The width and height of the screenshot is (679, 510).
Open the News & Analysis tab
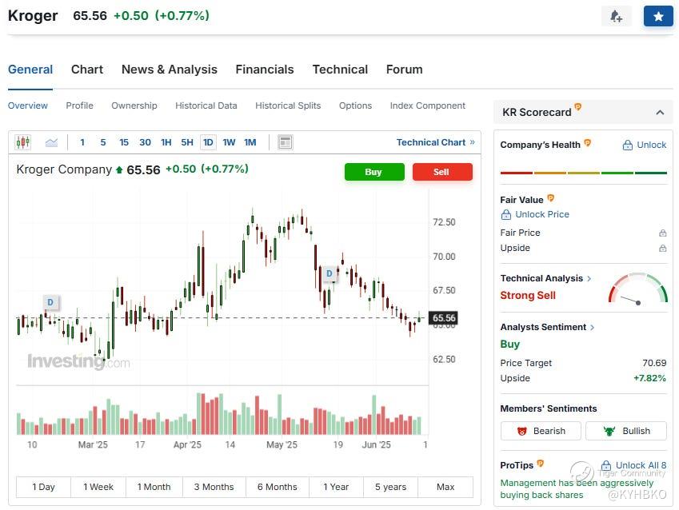pos(170,70)
